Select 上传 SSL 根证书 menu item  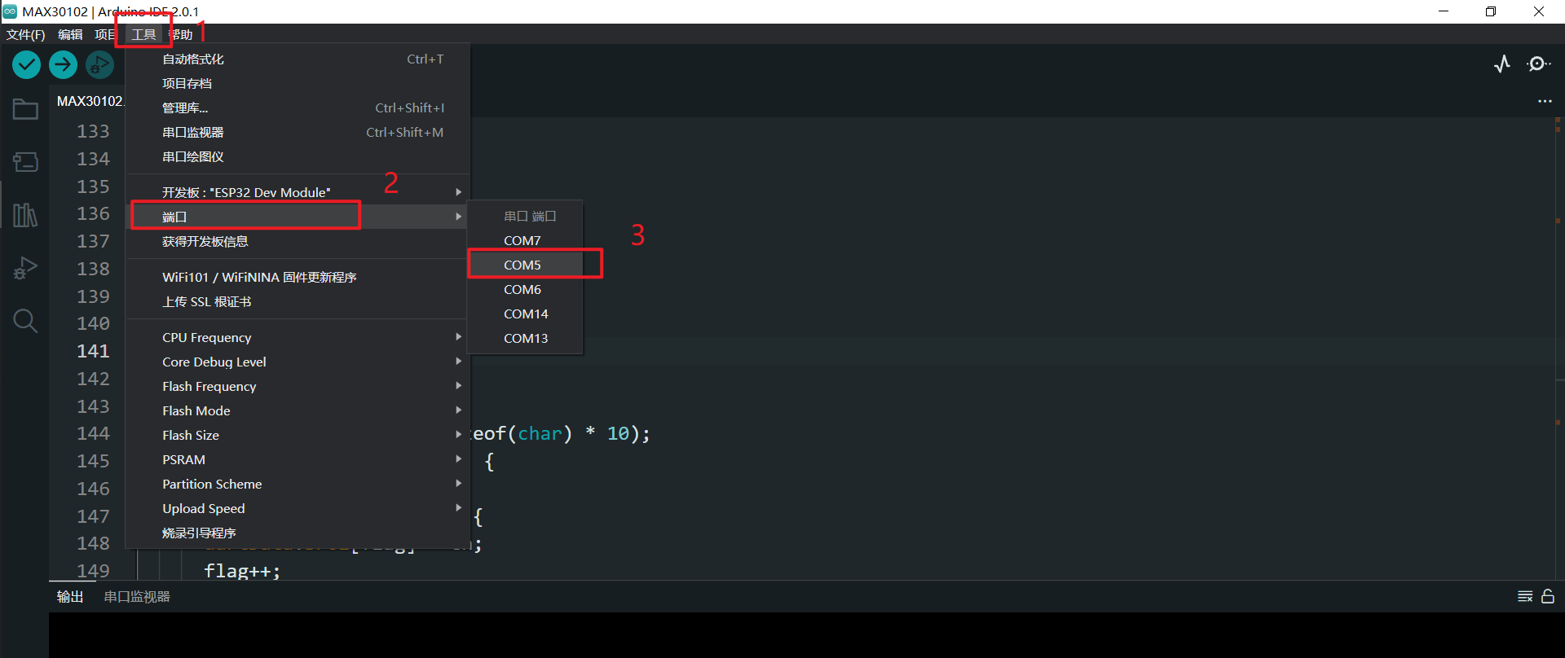(x=298, y=301)
